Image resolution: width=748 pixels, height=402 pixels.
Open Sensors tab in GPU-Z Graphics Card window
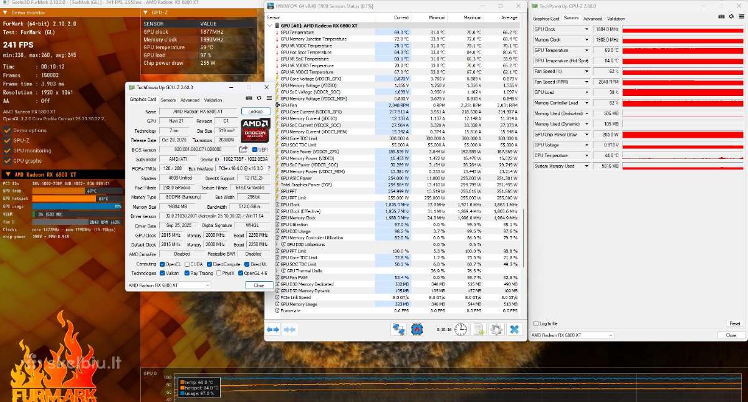tap(168, 100)
